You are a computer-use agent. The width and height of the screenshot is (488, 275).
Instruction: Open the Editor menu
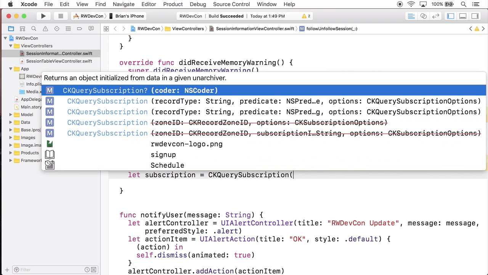coord(149,4)
